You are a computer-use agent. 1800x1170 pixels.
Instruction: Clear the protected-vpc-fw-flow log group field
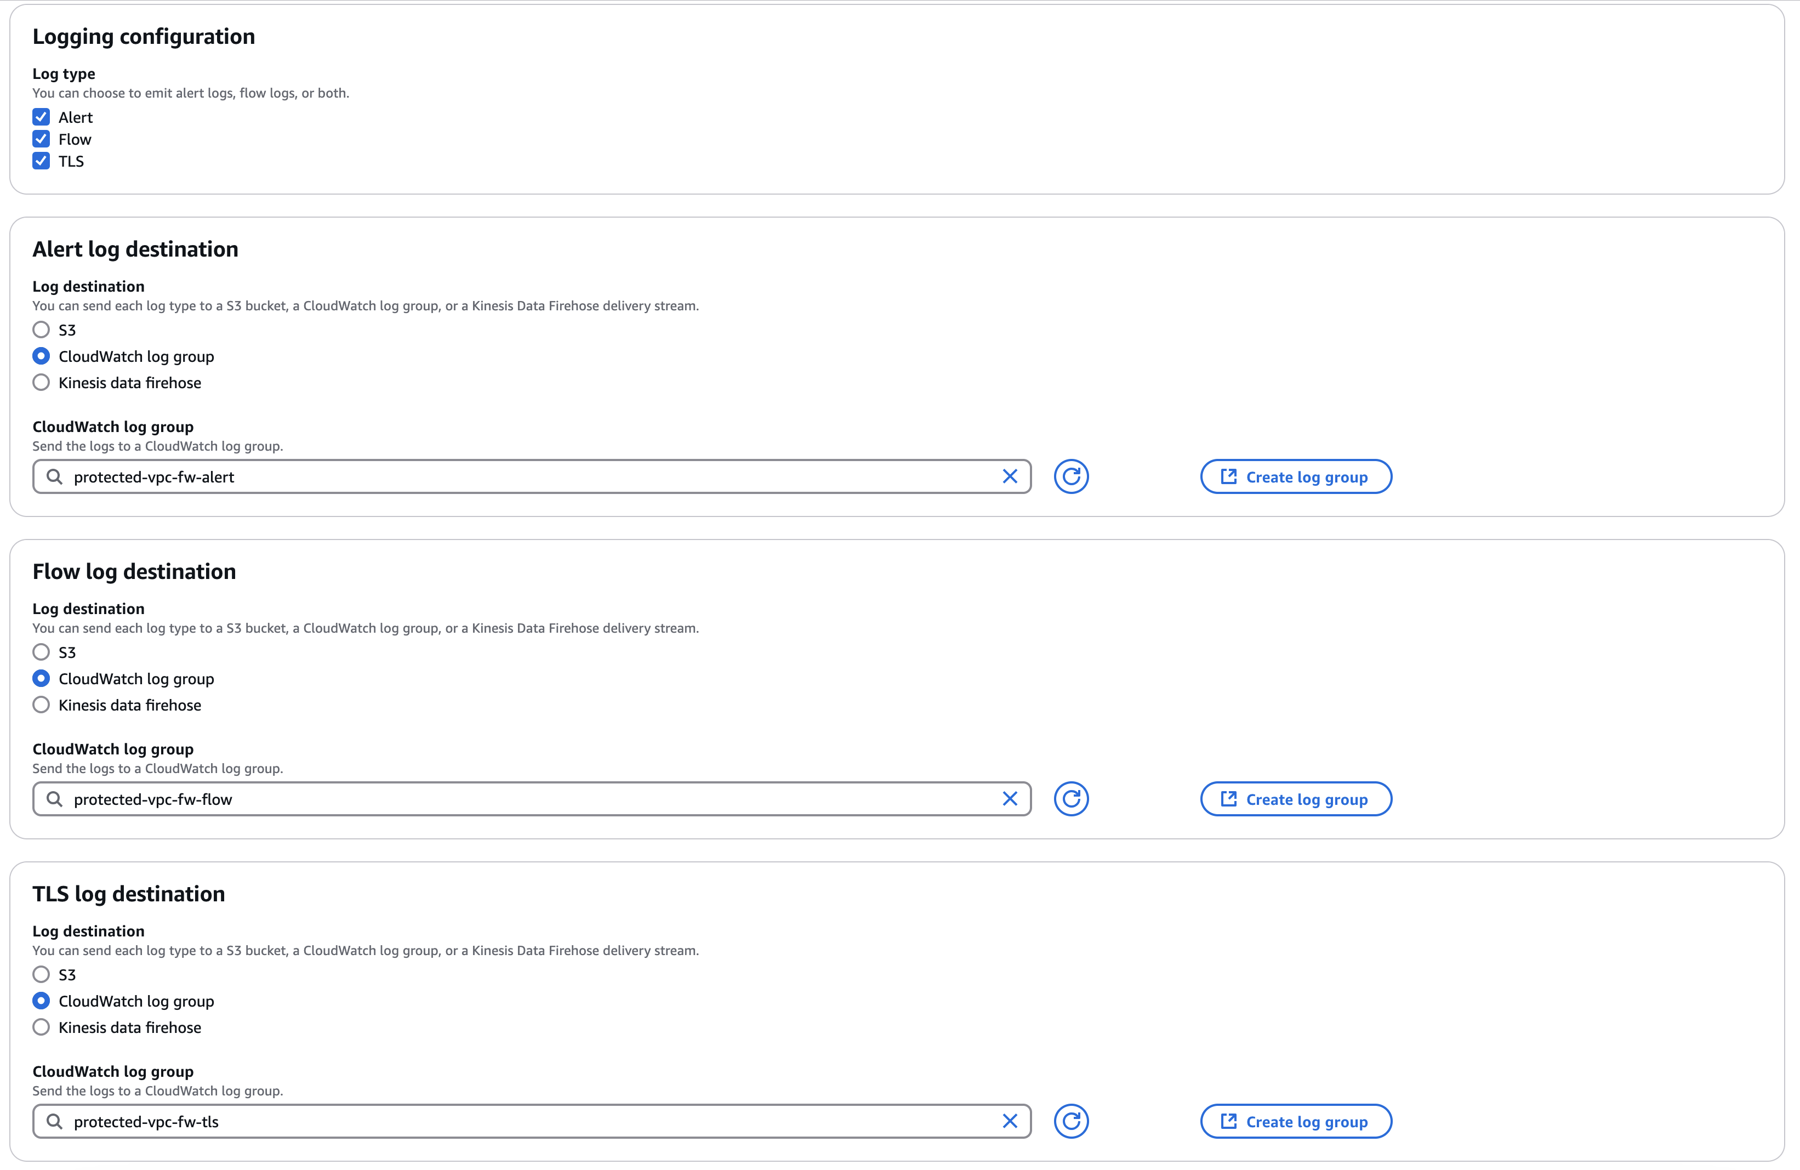click(1010, 799)
